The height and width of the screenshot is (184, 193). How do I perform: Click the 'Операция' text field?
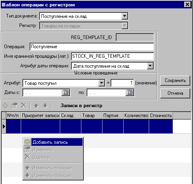coord(92,47)
